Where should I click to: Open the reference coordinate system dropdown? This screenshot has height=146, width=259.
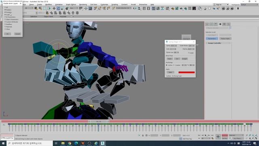click(x=74, y=8)
